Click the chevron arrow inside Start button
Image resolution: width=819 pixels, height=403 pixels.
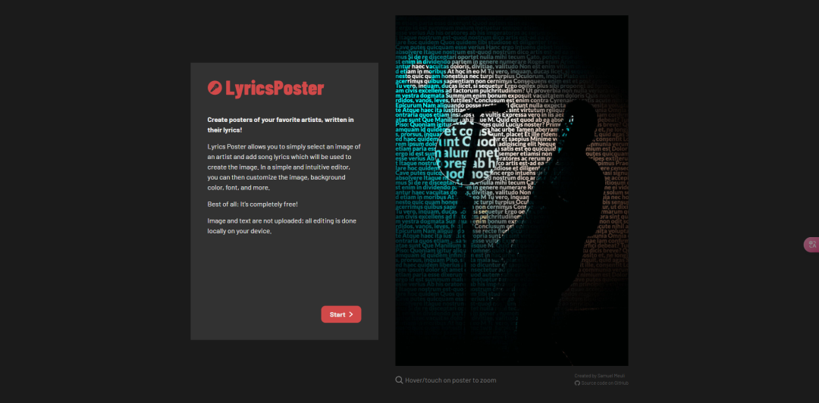[x=351, y=314]
